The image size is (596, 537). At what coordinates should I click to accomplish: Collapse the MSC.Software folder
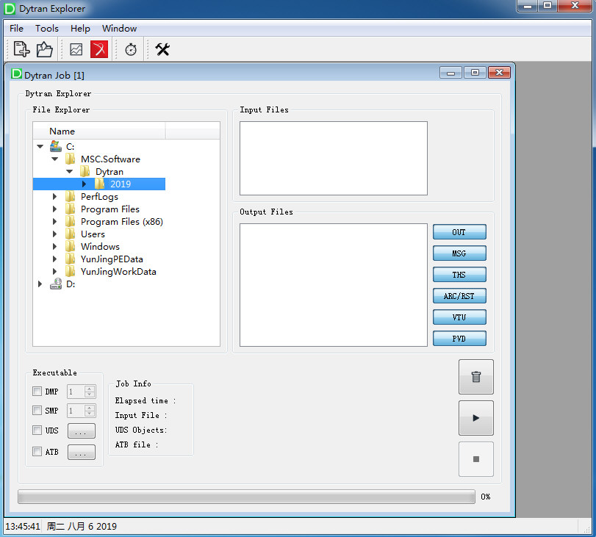(x=55, y=159)
